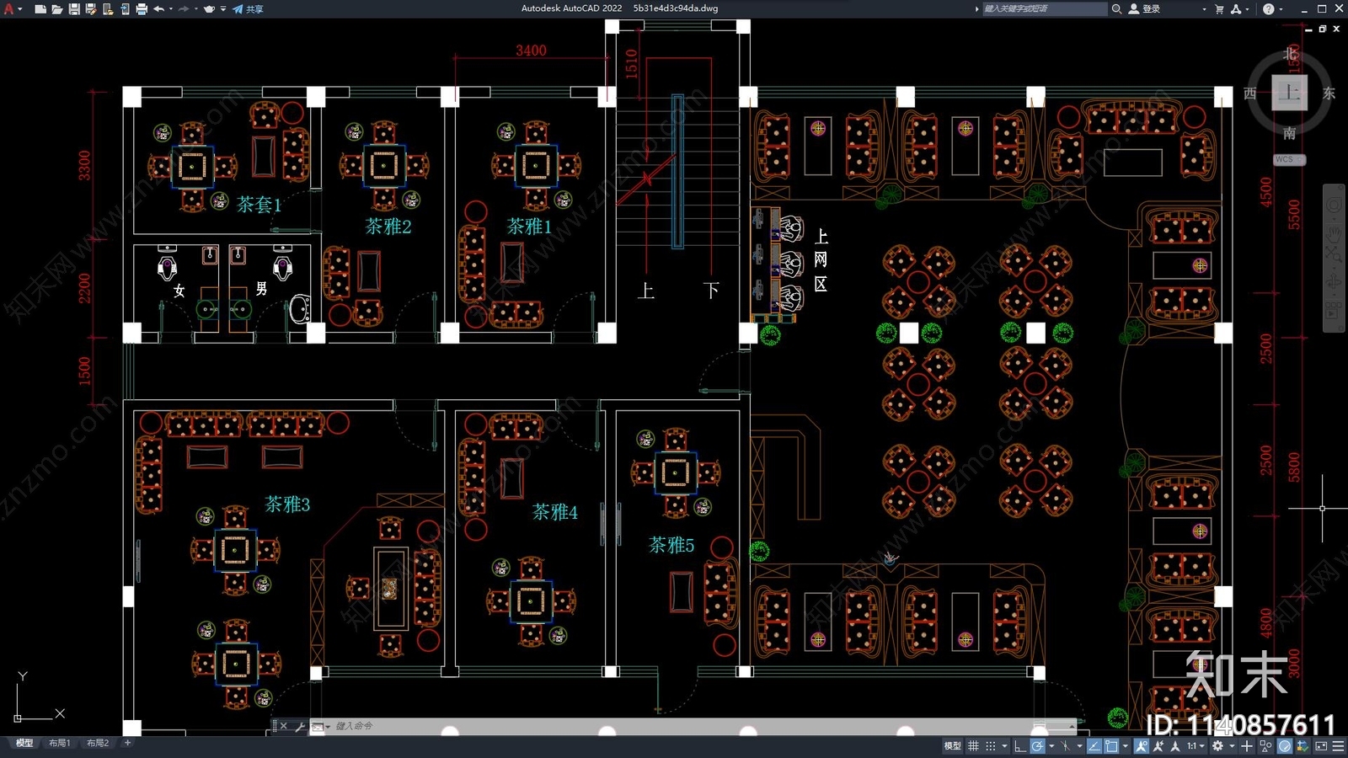The width and height of the screenshot is (1348, 758).
Task: Expand the Help dropdown arrow
Action: tap(1281, 8)
